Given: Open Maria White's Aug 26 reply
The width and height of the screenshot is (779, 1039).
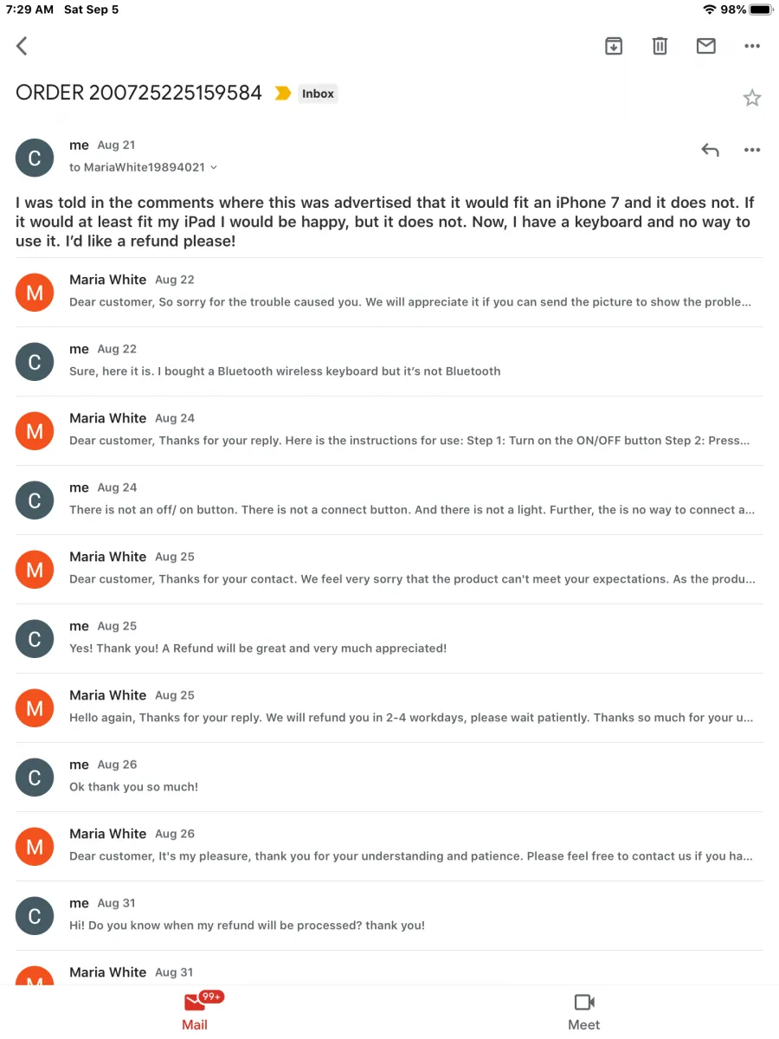Looking at the screenshot, I should tap(389, 846).
